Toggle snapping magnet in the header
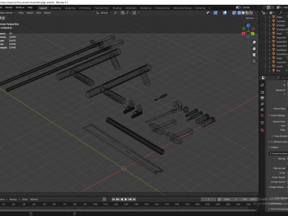 click(x=122, y=13)
